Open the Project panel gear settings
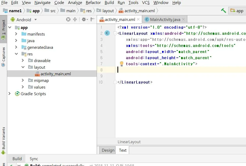Image resolution: width=246 pixels, height=166 pixels. click(84, 19)
